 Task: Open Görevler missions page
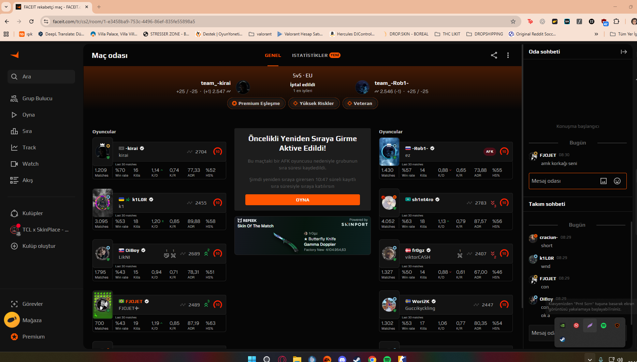point(33,304)
